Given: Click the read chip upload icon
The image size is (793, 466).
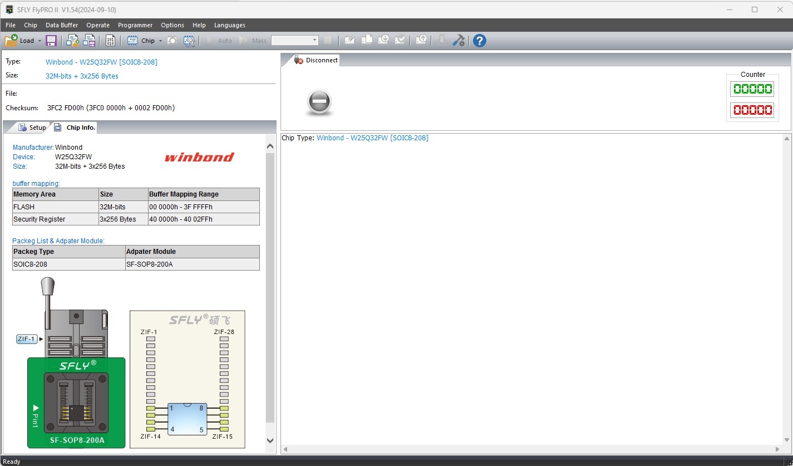Looking at the screenshot, I should tap(421, 40).
